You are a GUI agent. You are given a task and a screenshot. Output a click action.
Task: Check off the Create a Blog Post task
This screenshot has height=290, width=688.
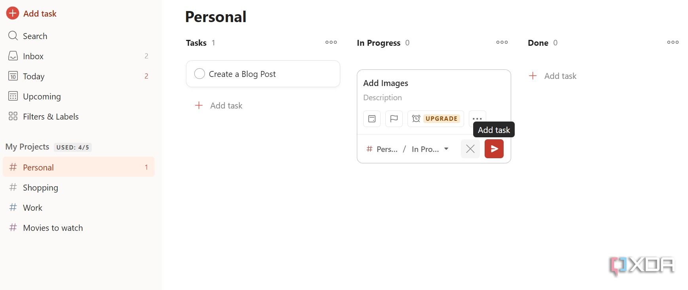(x=199, y=73)
